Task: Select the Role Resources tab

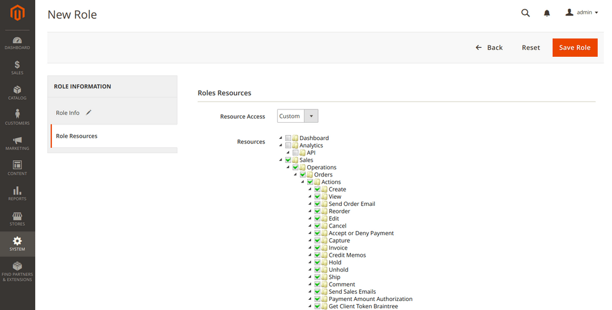Action: tap(76, 136)
